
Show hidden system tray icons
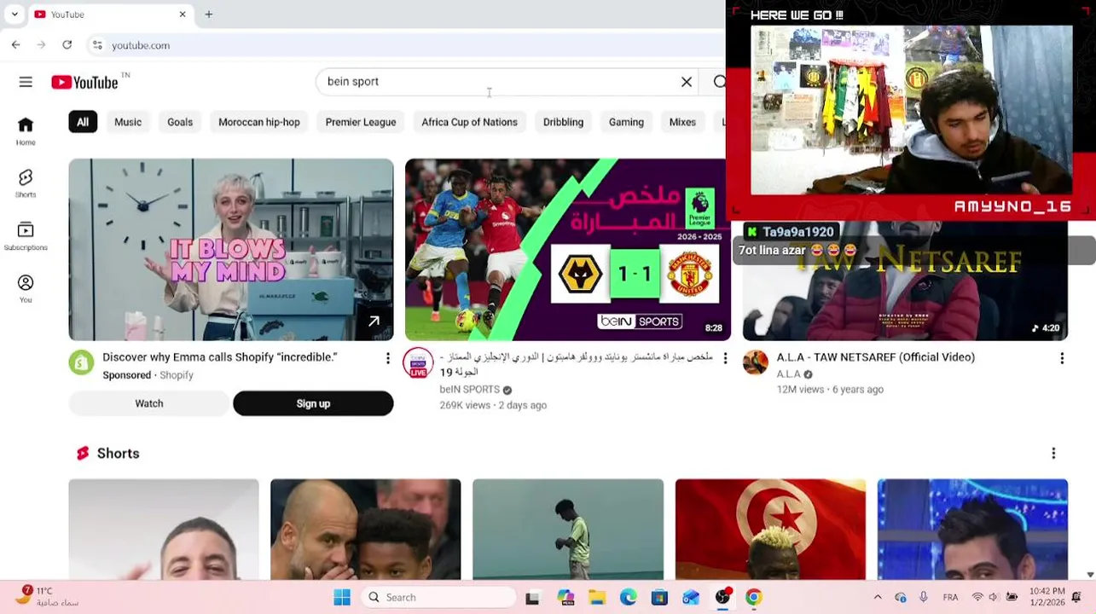pyautogui.click(x=878, y=597)
